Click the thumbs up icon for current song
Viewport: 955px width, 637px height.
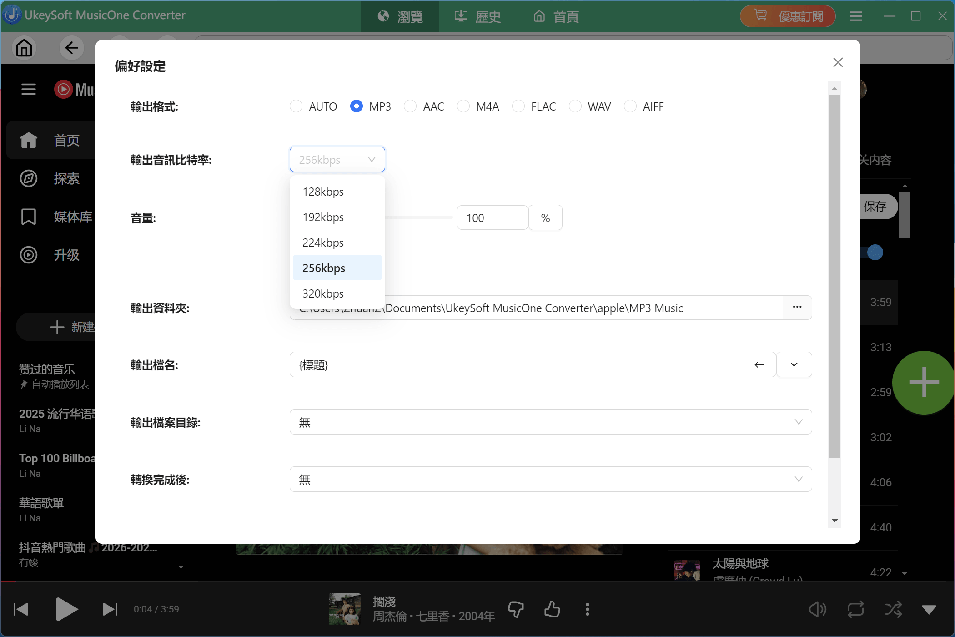point(552,609)
